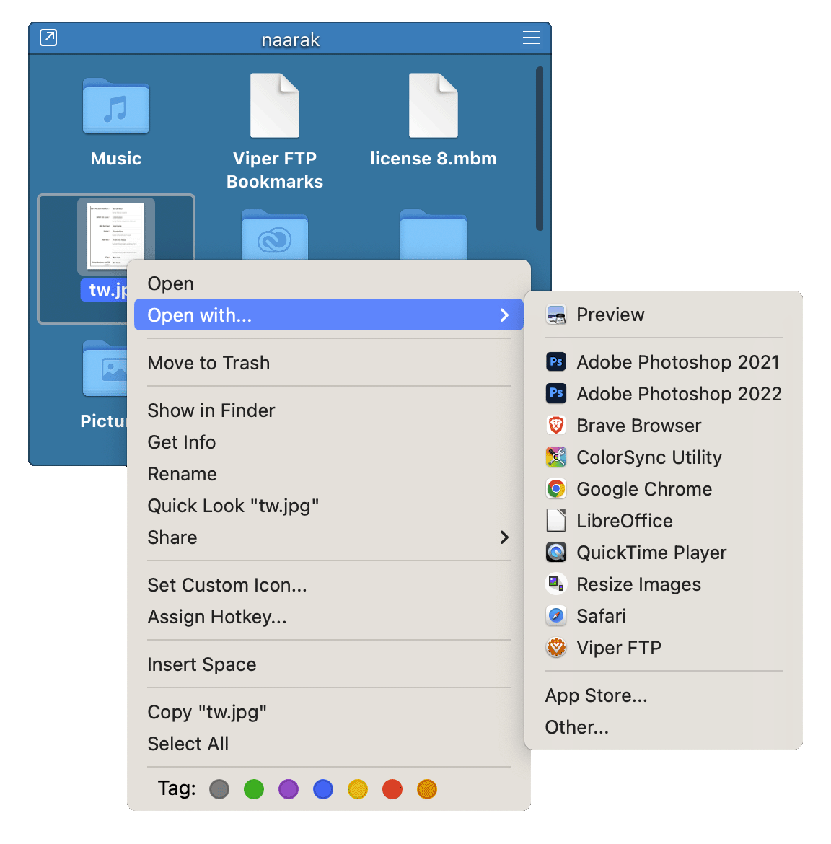
Task: Click the pop-out window icon in title bar
Action: 48,38
